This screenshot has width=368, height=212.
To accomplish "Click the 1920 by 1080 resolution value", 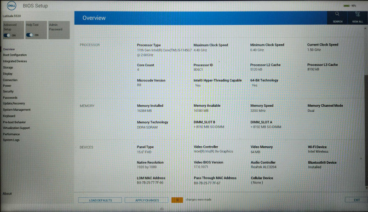I will click(147, 167).
